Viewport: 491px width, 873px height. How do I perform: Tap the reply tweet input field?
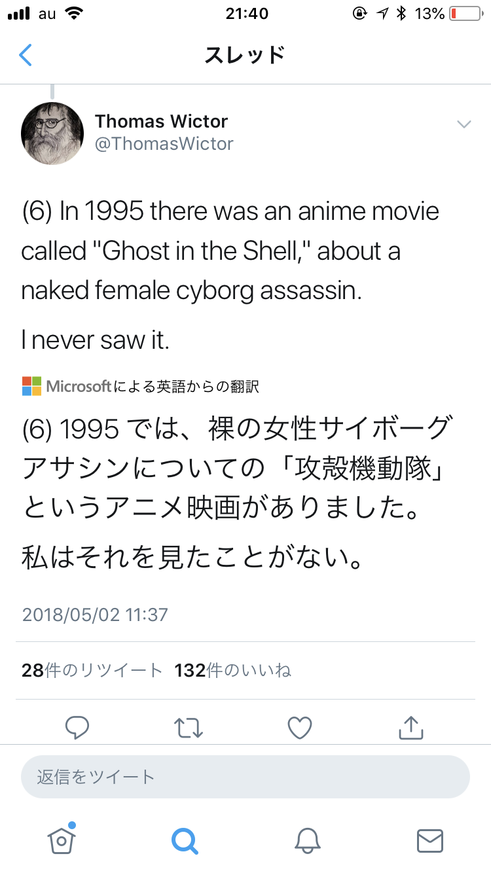[x=245, y=777]
